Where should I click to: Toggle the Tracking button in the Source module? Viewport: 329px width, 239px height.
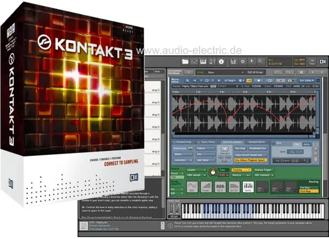pyautogui.click(x=241, y=170)
